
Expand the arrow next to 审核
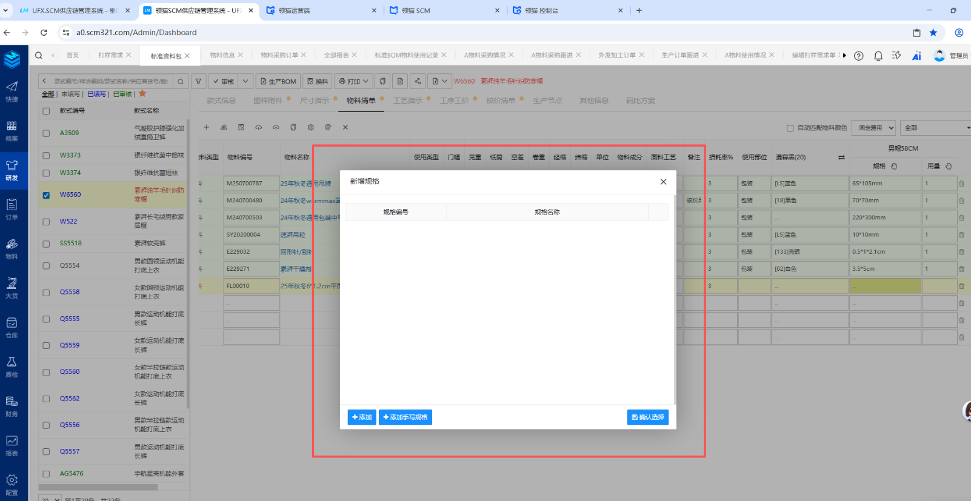(x=245, y=81)
